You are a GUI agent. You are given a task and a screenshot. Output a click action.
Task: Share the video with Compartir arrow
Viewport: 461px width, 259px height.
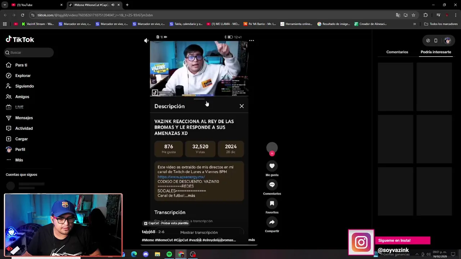point(272,222)
